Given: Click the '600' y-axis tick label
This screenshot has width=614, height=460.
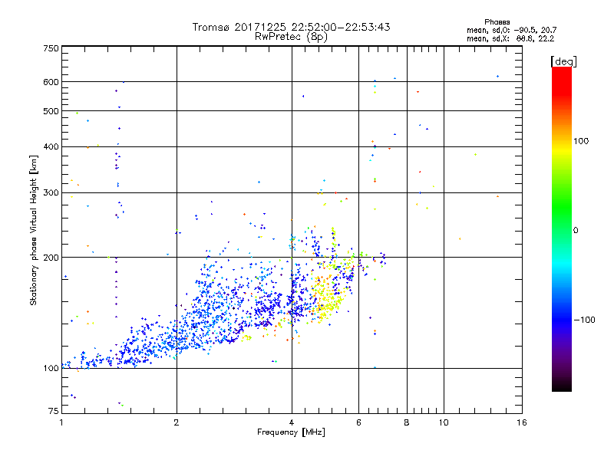Looking at the screenshot, I should 51,82.
